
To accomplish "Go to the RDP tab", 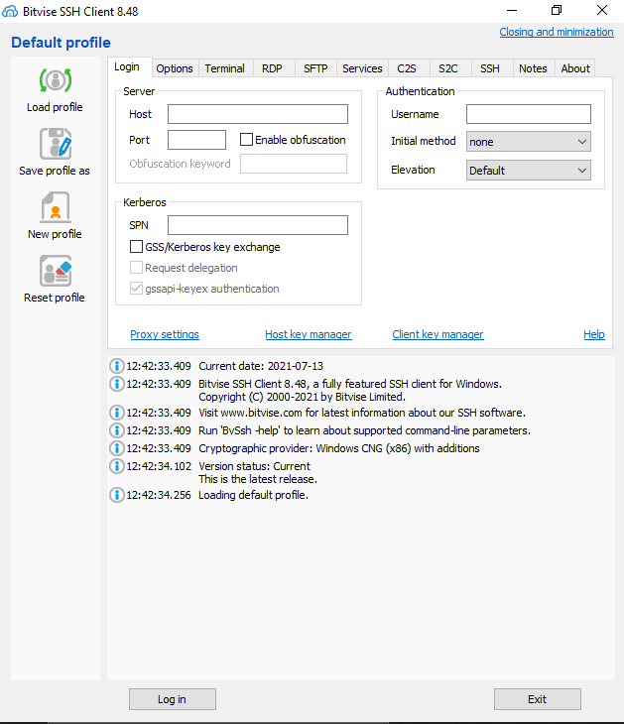I will point(272,68).
